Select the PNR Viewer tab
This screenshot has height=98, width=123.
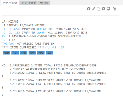(10, 2)
